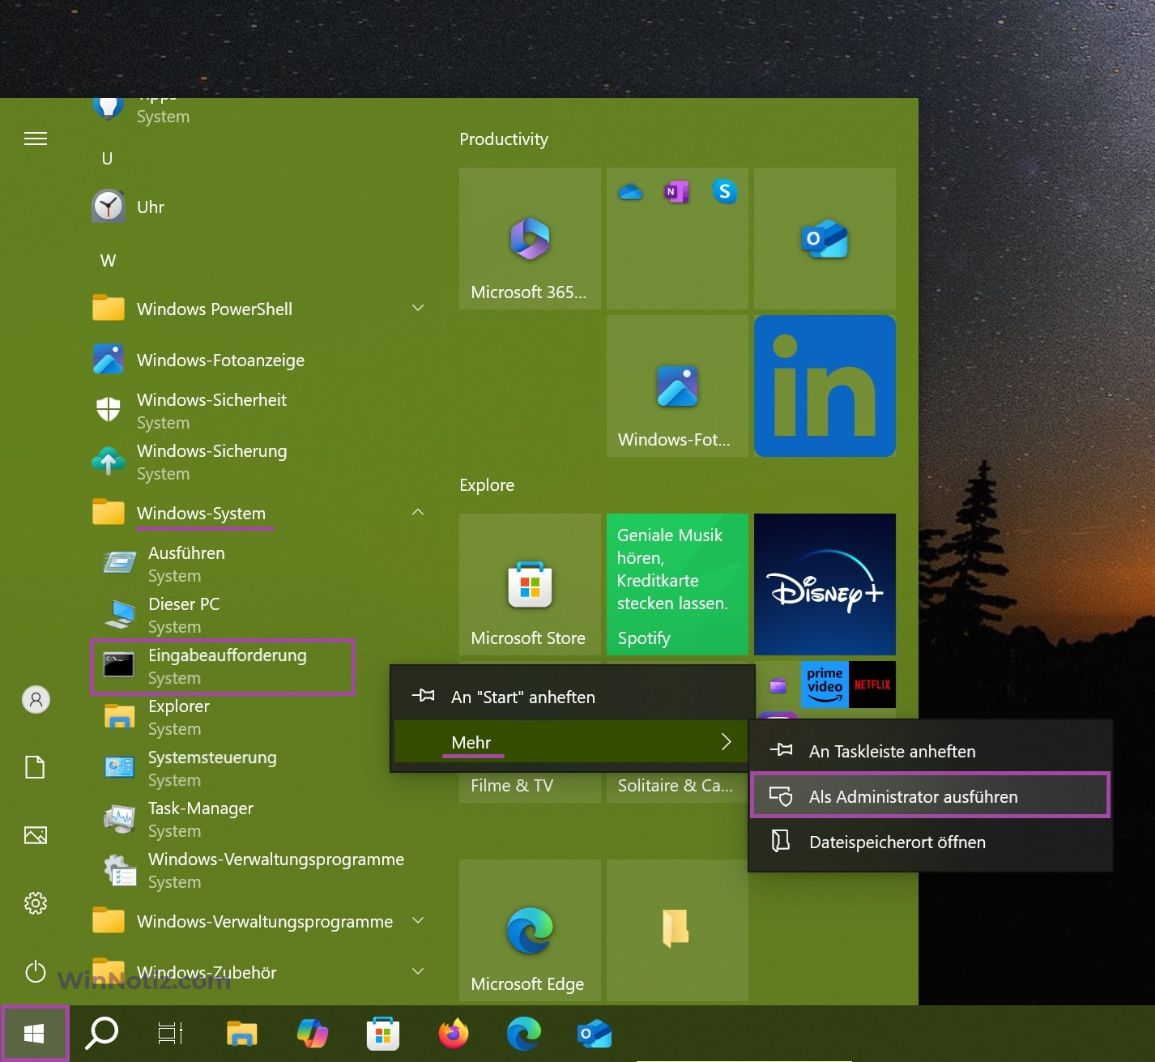1155x1062 pixels.
Task: Launch Copilot from the taskbar
Action: 313,1033
